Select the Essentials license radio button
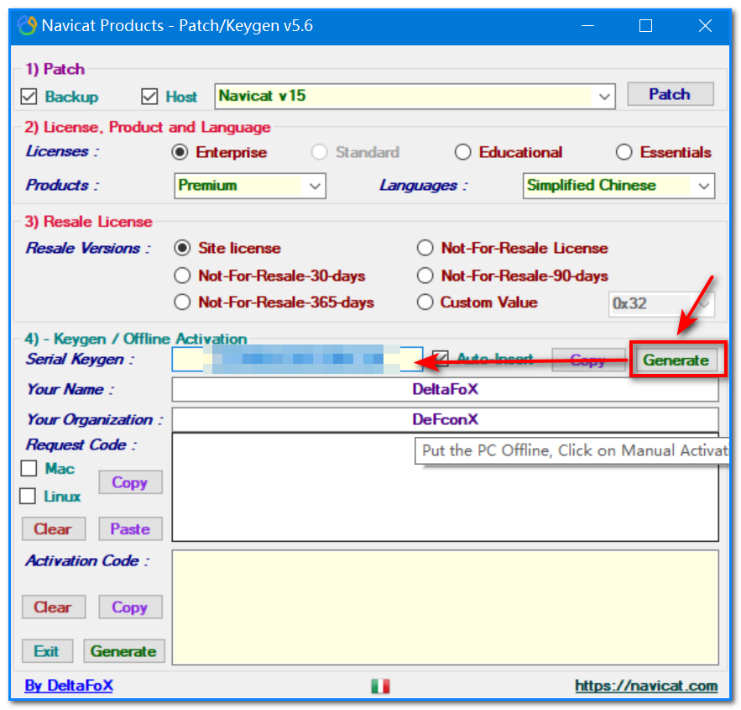The image size is (741, 710). pyautogui.click(x=624, y=152)
